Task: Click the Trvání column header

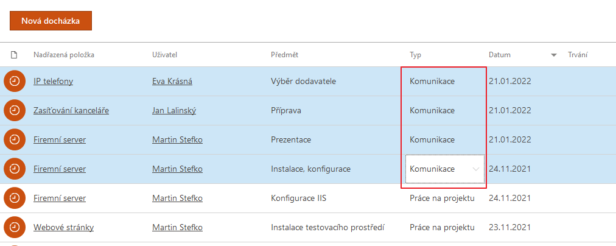Action: (578, 55)
